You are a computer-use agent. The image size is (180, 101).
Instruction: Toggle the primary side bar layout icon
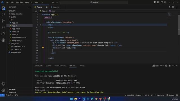155,2
